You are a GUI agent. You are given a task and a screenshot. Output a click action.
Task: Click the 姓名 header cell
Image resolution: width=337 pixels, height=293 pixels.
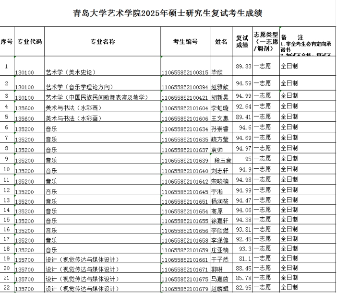221,42
